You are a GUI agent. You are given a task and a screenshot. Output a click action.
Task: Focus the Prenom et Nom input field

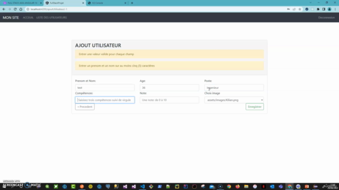tap(105, 88)
